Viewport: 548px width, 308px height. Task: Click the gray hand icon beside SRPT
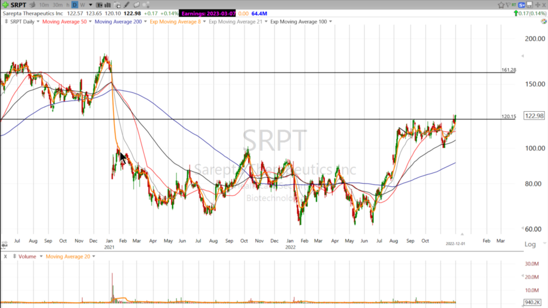click(x=32, y=5)
